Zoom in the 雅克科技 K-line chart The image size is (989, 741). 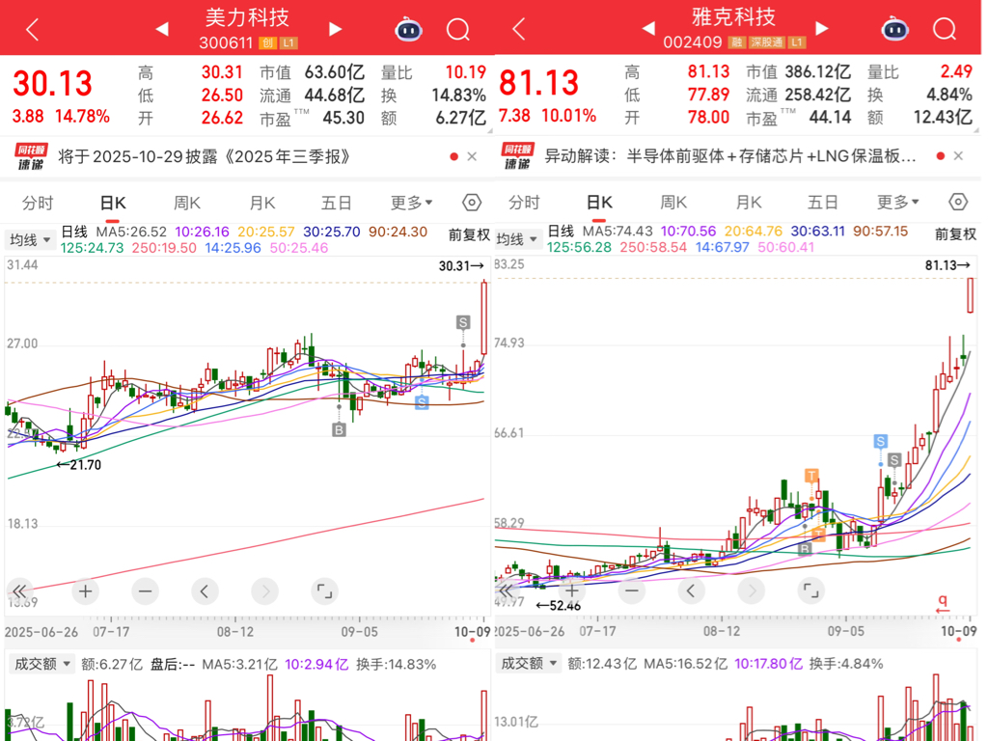click(x=571, y=590)
